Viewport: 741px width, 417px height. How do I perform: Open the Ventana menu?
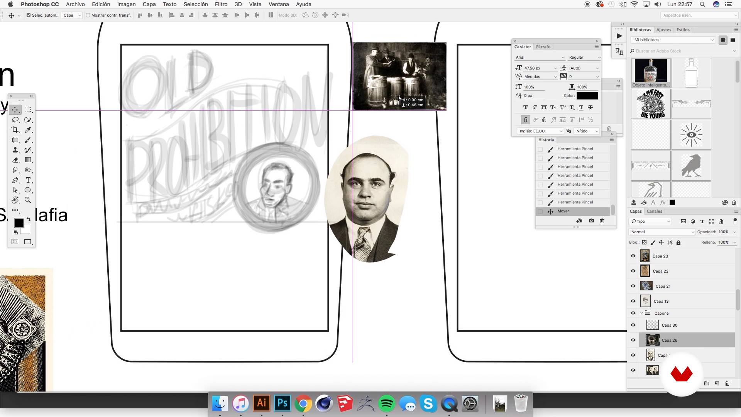(279, 4)
